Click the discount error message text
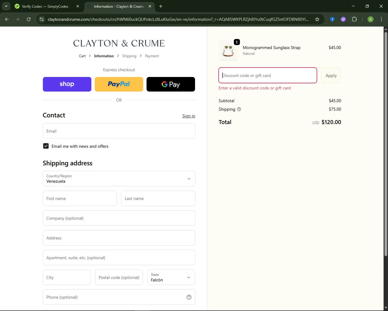The image size is (388, 311). pos(255,88)
